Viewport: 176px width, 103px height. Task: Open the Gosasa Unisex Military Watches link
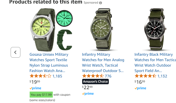pyautogui.click(x=49, y=63)
